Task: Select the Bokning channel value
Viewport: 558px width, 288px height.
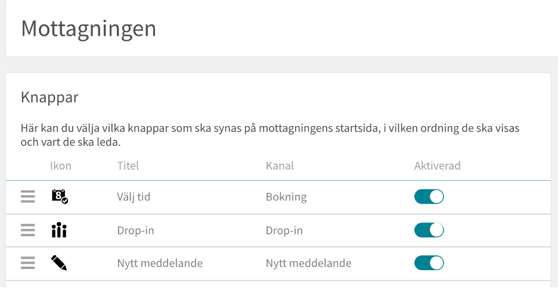Action: (286, 197)
